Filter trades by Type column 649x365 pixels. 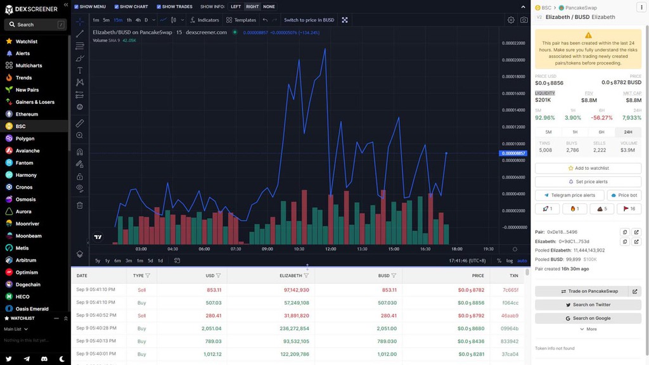tap(148, 276)
